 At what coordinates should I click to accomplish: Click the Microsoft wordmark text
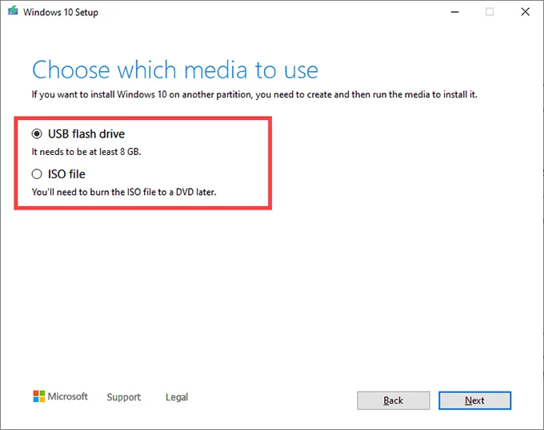[68, 397]
